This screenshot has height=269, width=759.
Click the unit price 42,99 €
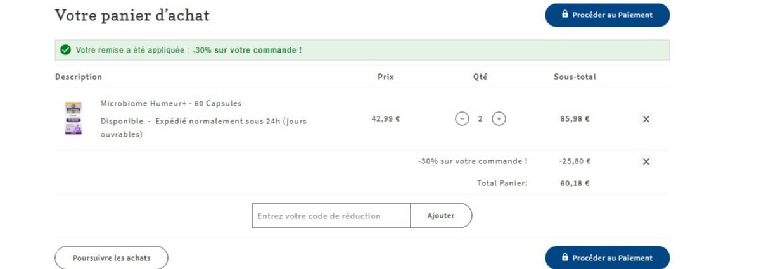click(386, 118)
